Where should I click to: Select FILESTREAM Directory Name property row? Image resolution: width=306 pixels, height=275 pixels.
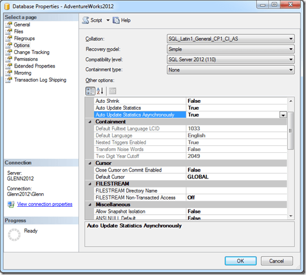(190, 191)
